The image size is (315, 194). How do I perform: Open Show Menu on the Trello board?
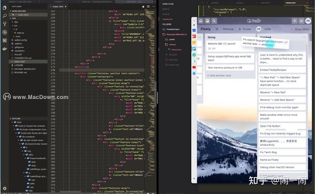302,29
